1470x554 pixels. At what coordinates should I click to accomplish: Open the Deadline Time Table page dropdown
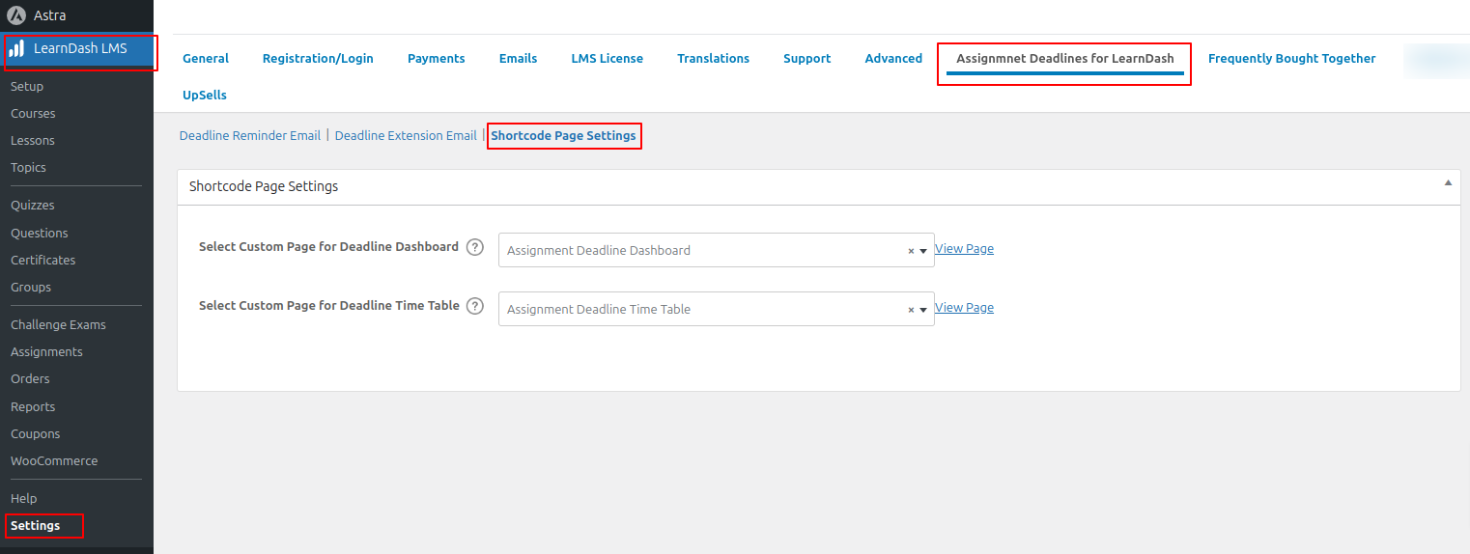tap(923, 310)
